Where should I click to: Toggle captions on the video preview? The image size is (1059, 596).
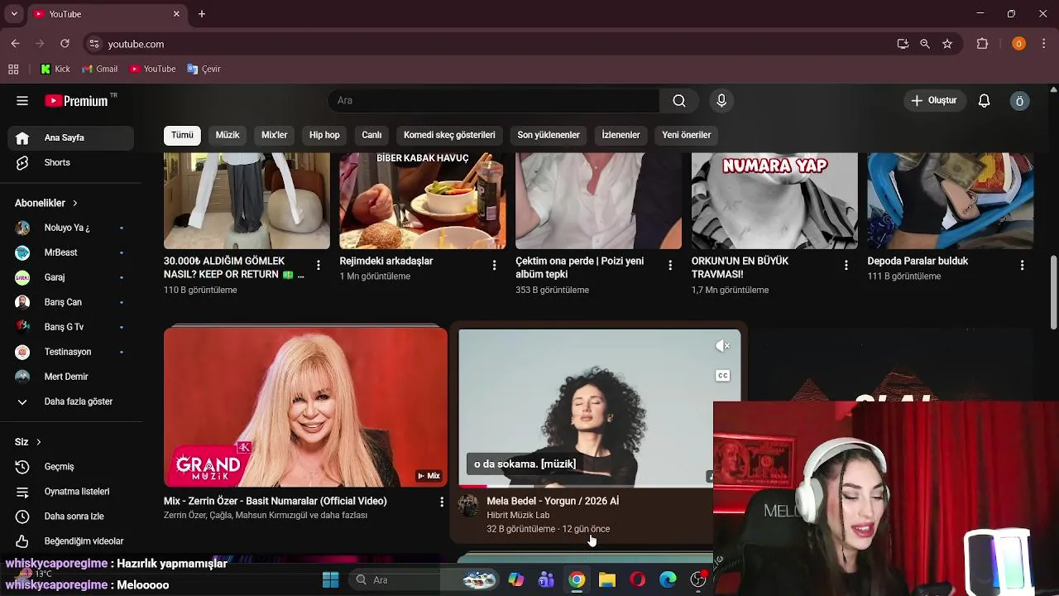click(x=723, y=376)
